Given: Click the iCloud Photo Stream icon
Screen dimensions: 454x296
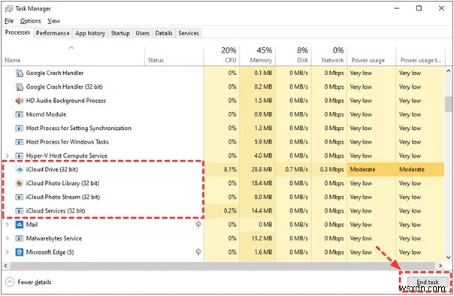Looking at the screenshot, I should click(19, 198).
